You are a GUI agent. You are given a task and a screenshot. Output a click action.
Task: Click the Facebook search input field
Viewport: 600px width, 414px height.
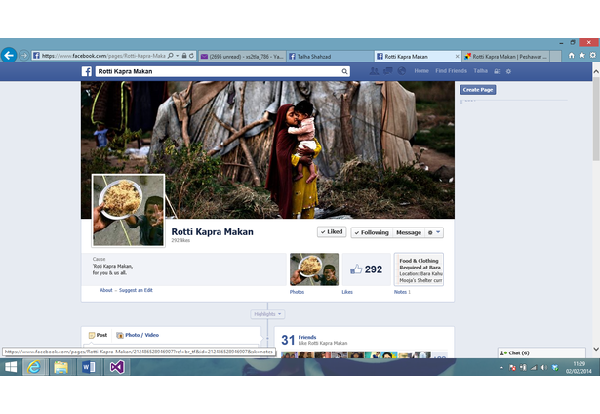click(x=219, y=71)
